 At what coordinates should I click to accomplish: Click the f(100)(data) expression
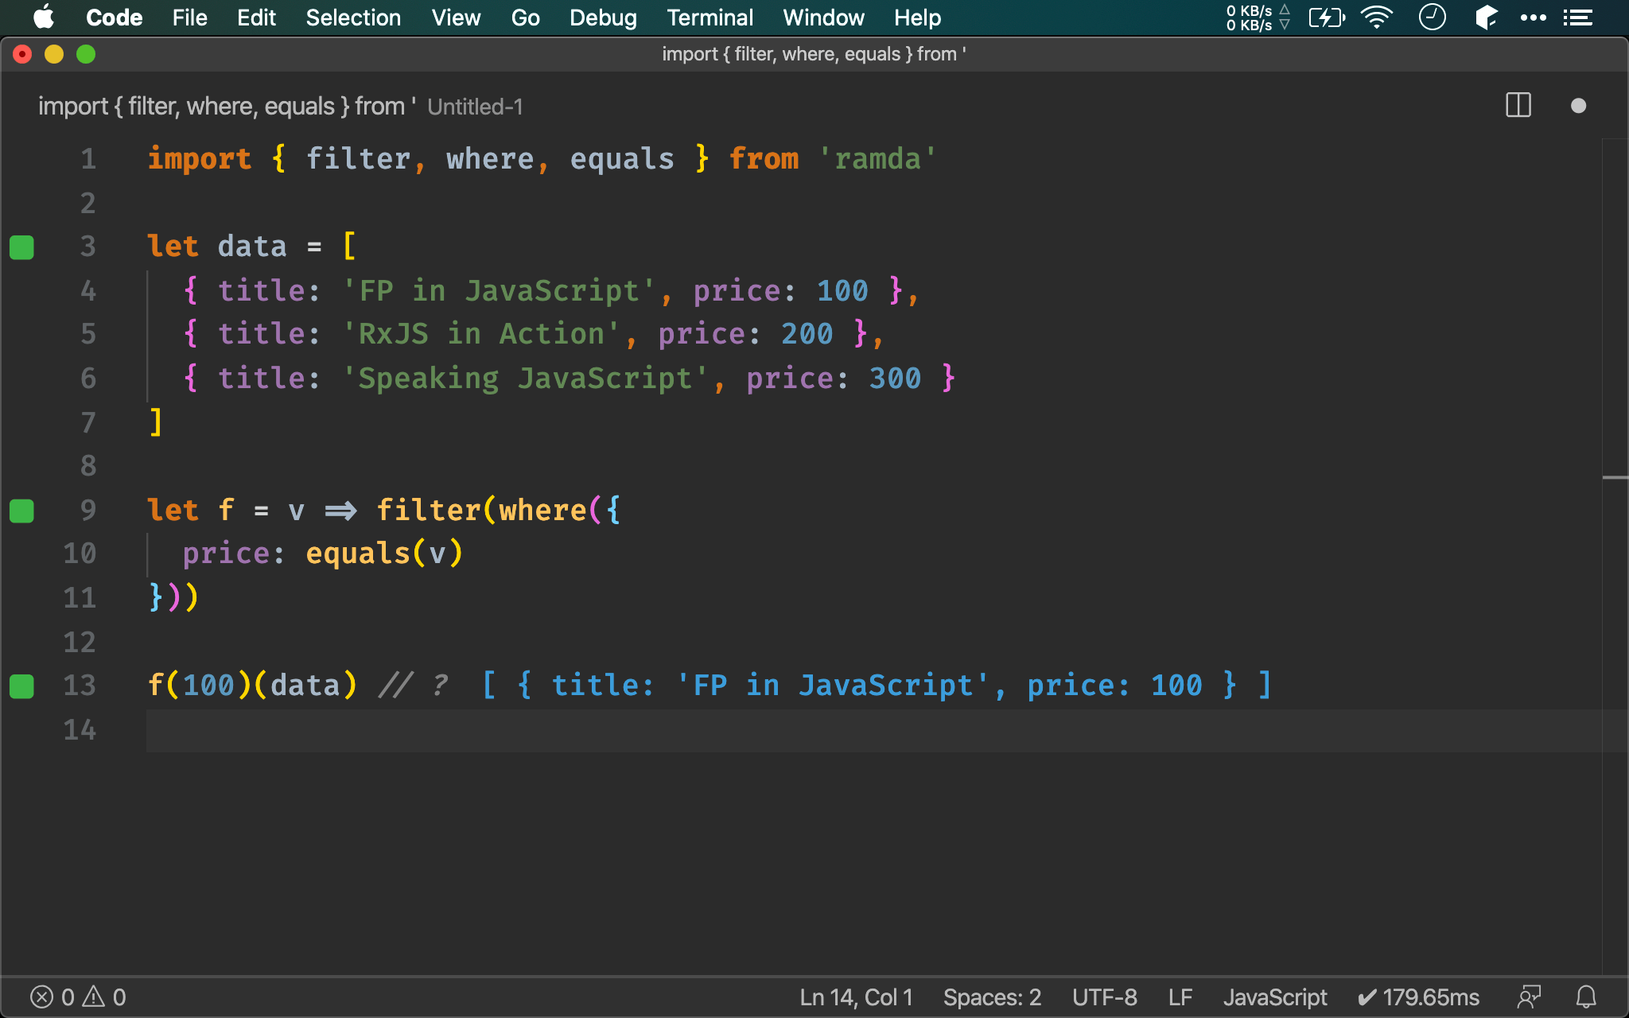tap(253, 686)
